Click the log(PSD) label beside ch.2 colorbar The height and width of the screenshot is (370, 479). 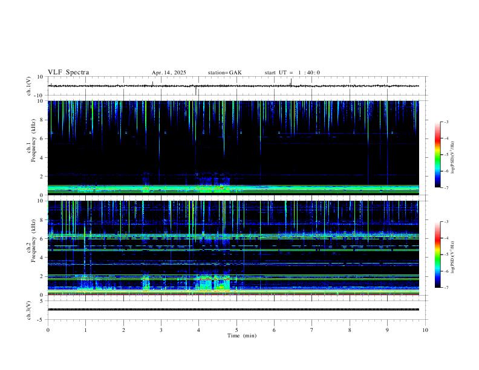point(453,257)
